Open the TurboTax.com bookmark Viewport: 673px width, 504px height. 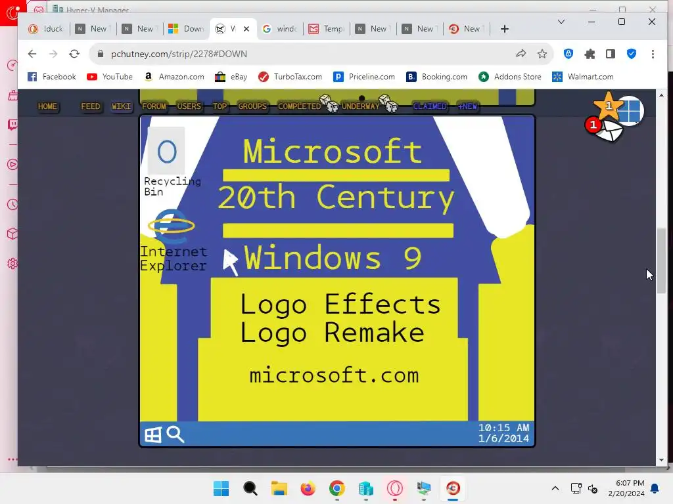[290, 77]
